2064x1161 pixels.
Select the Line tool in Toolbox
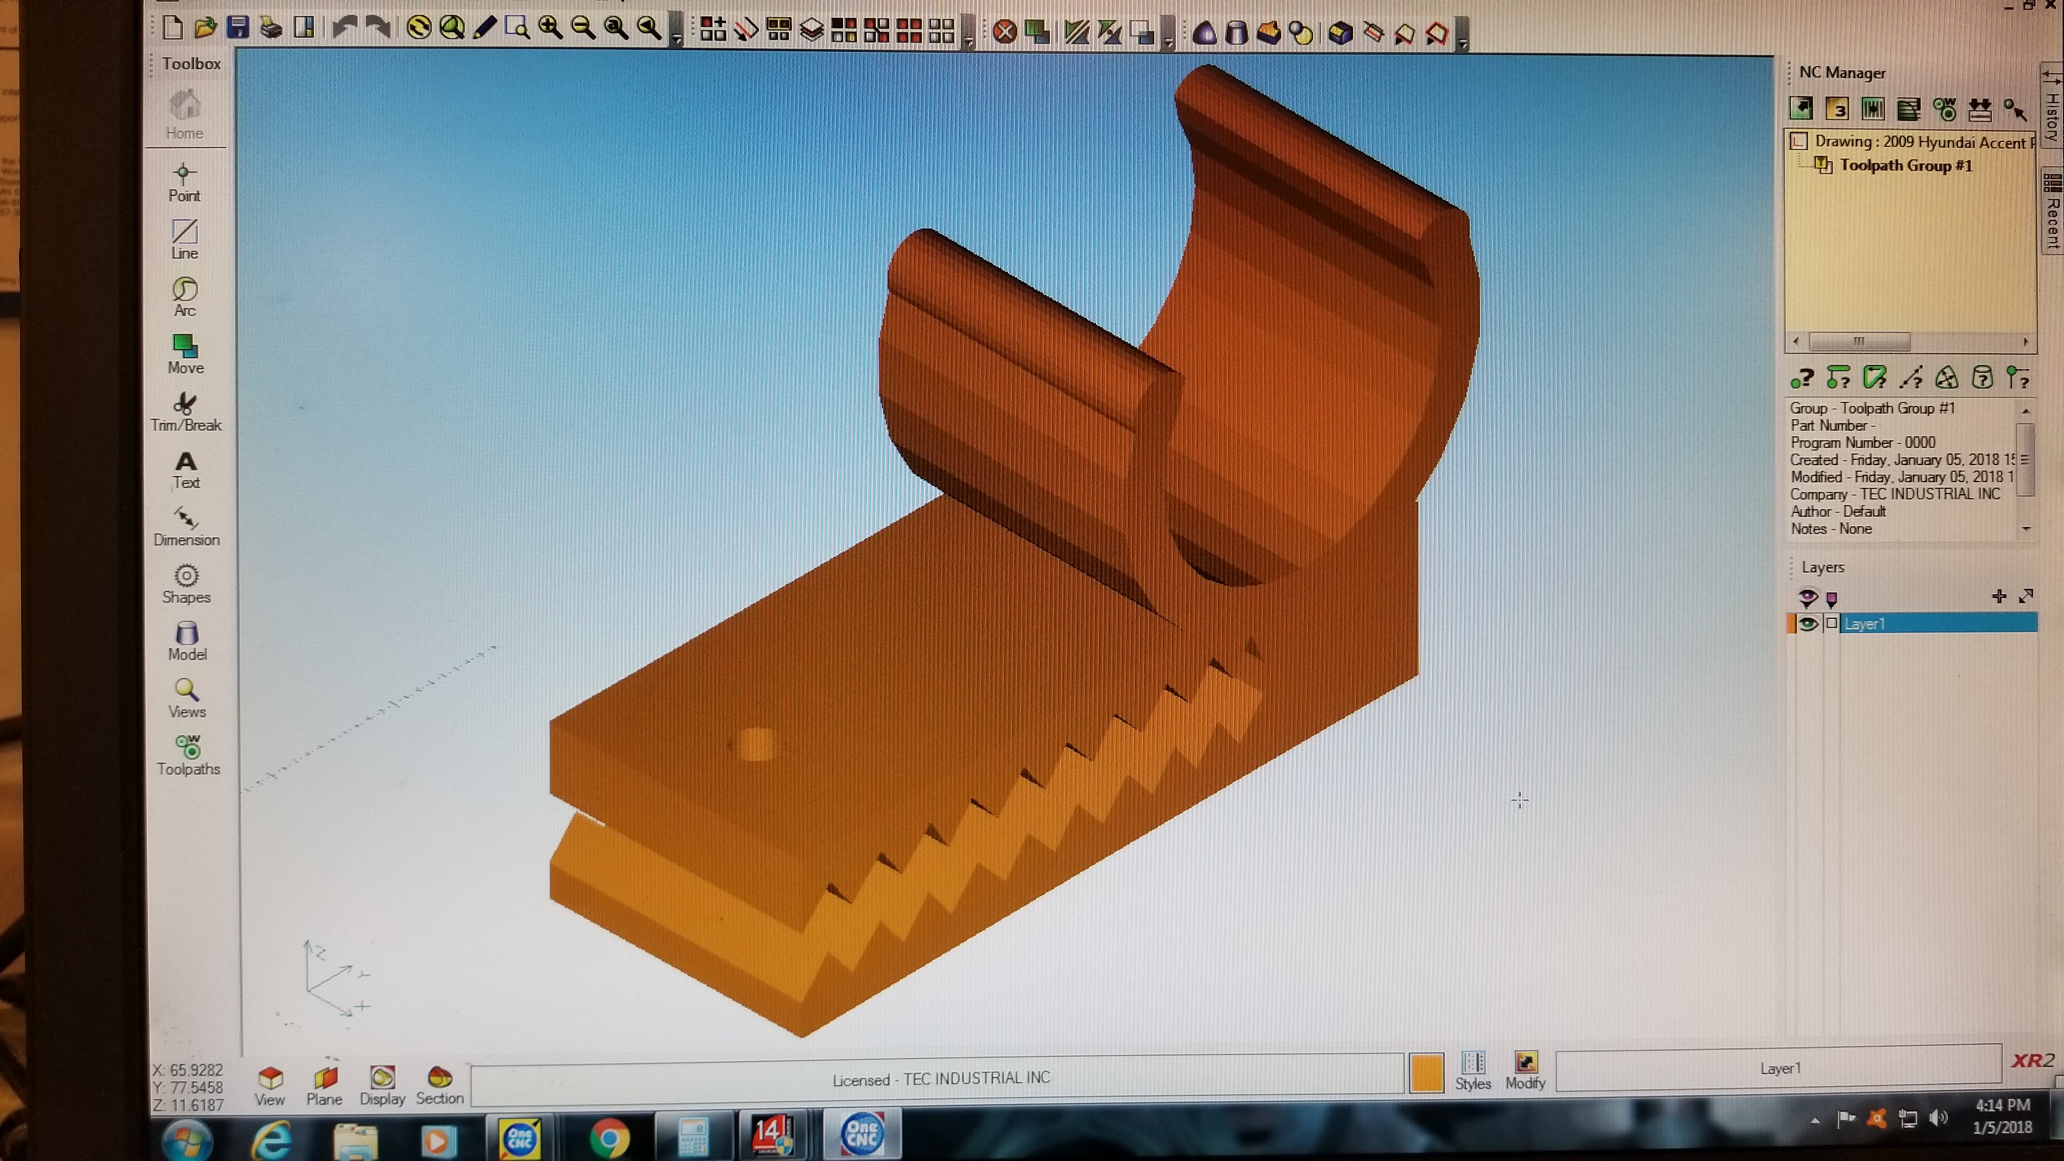pos(184,240)
